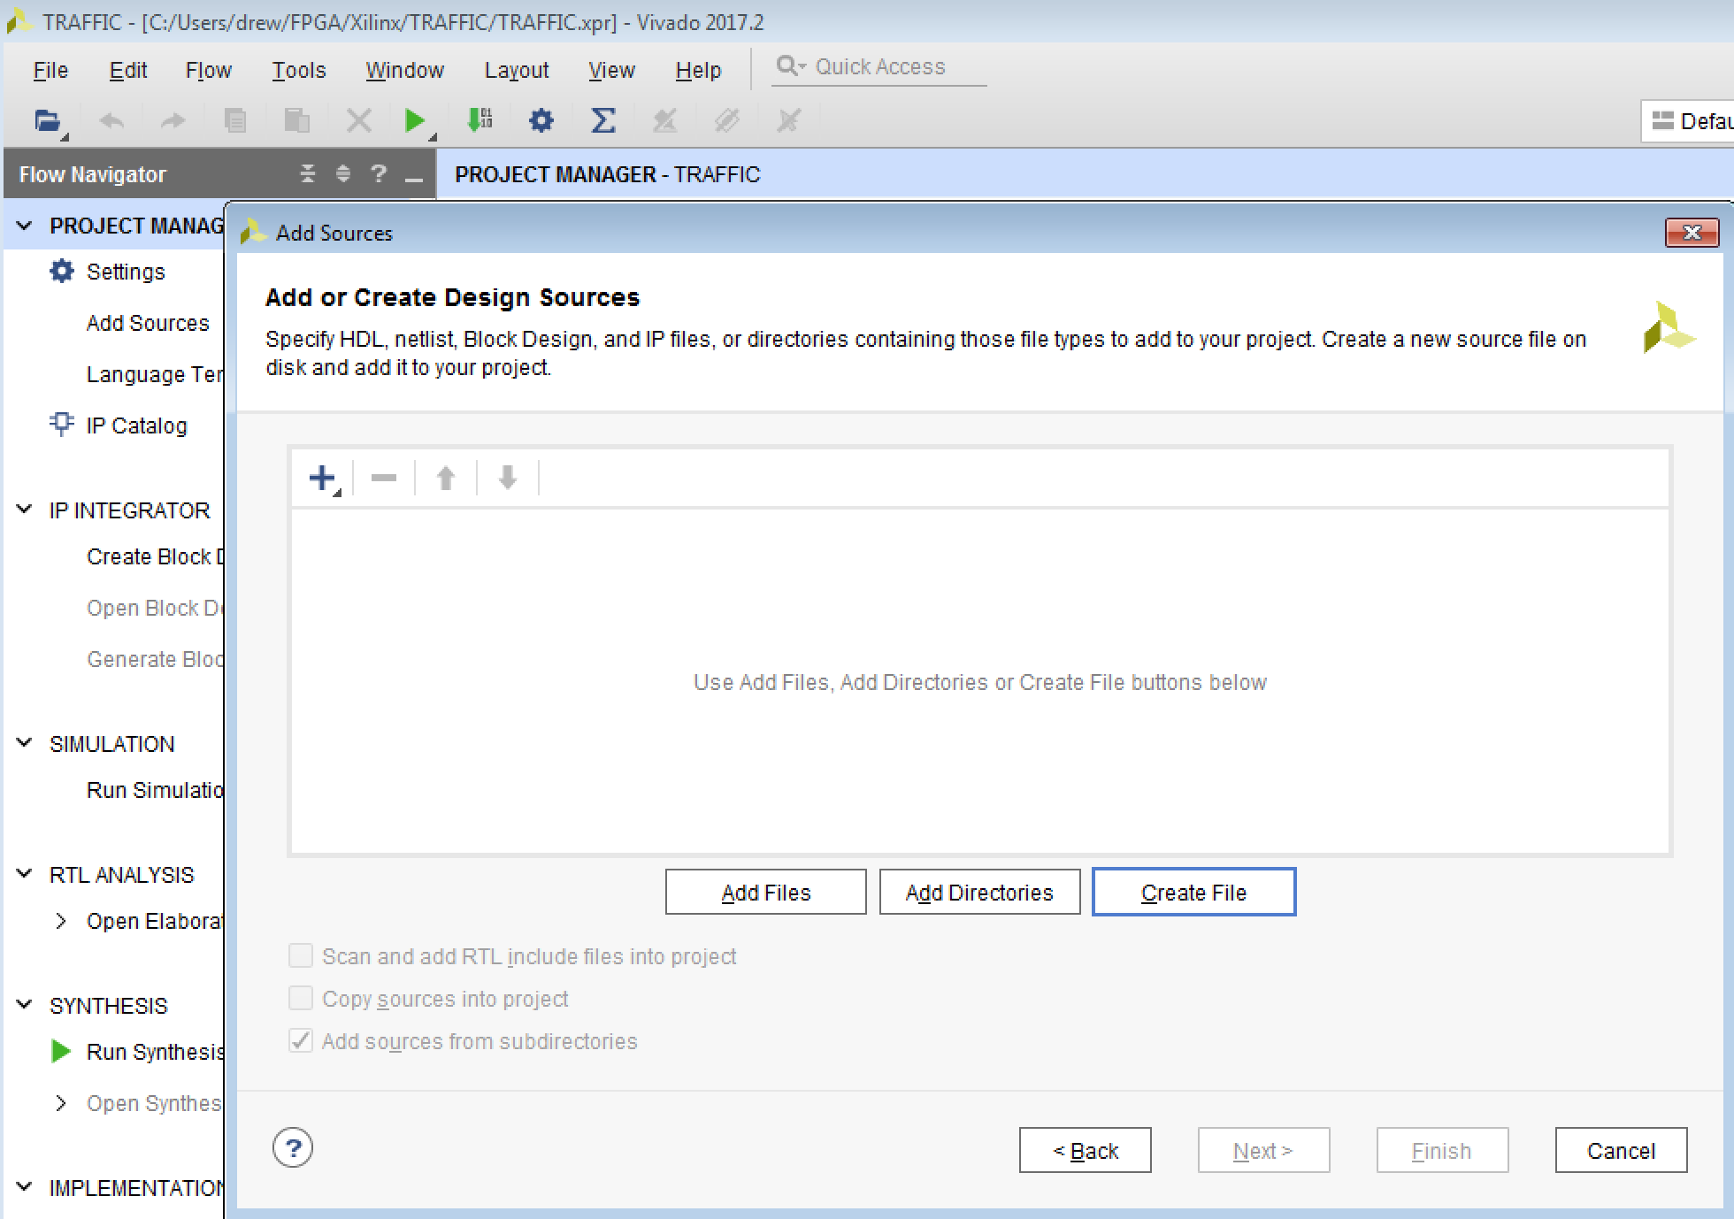The image size is (1734, 1219).
Task: Collapse the RTL ANALYSIS section
Action: coord(25,874)
